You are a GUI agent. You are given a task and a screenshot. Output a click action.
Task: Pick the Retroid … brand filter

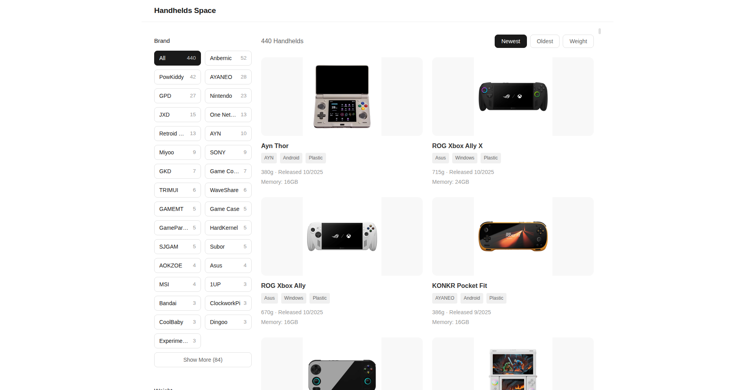[x=177, y=134]
